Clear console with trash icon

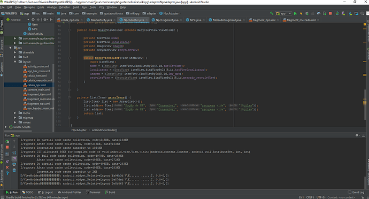[x=14, y=170]
